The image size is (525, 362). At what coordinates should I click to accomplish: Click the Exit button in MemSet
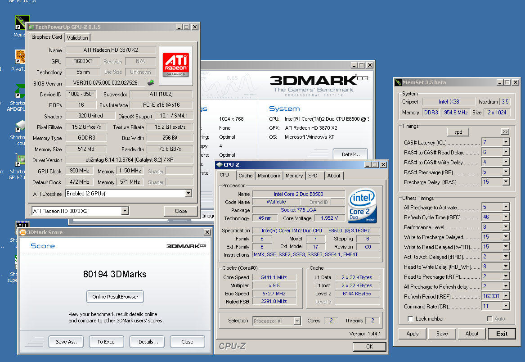pyautogui.click(x=502, y=334)
